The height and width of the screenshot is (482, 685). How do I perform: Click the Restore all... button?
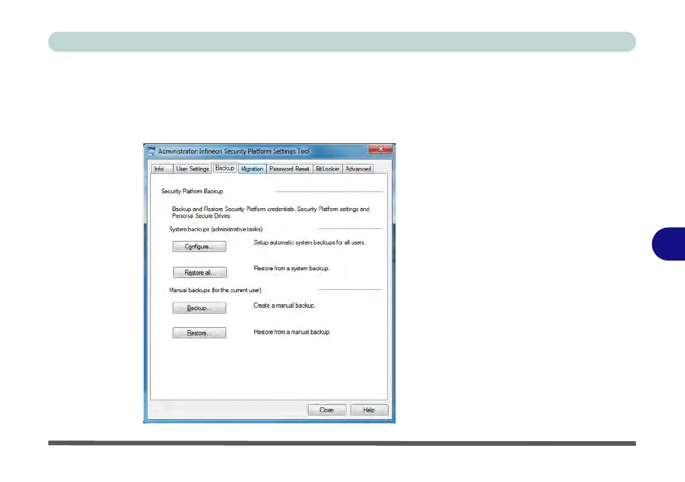point(200,273)
